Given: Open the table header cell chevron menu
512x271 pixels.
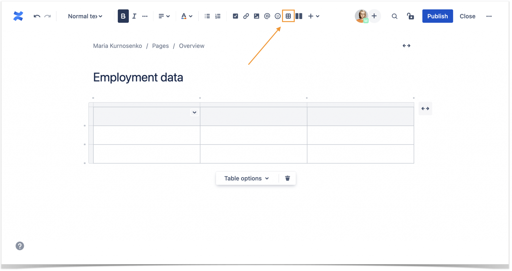Looking at the screenshot, I should pos(194,112).
